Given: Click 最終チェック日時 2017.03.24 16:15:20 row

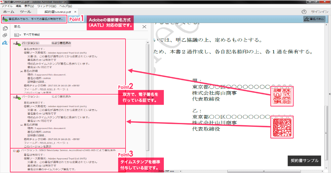Looking at the screenshot, I should 52,86.
